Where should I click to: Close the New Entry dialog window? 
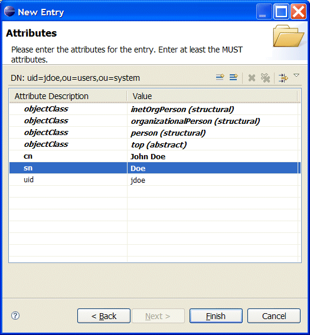point(298,11)
